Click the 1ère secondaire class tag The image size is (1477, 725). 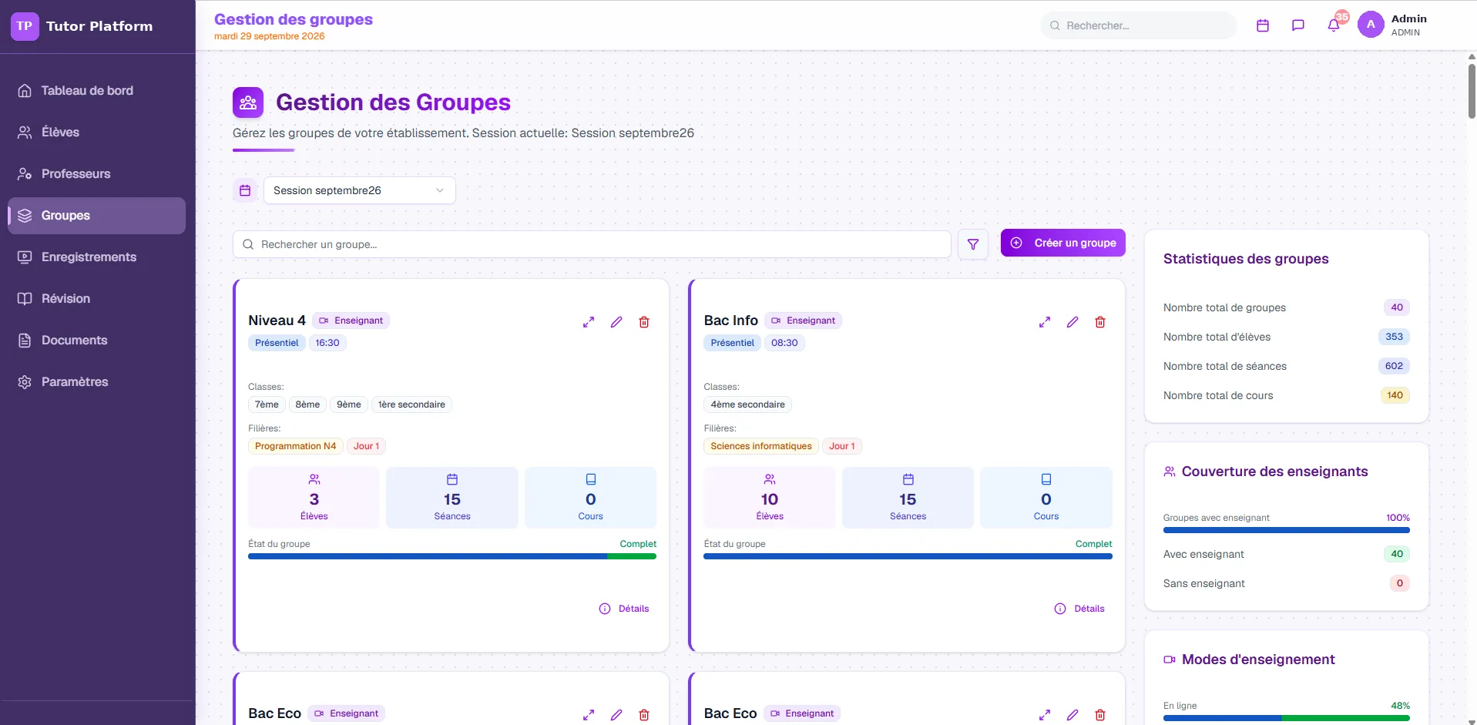[411, 404]
